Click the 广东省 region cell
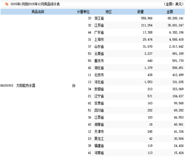This screenshot has width=187, height=159. [99, 32]
